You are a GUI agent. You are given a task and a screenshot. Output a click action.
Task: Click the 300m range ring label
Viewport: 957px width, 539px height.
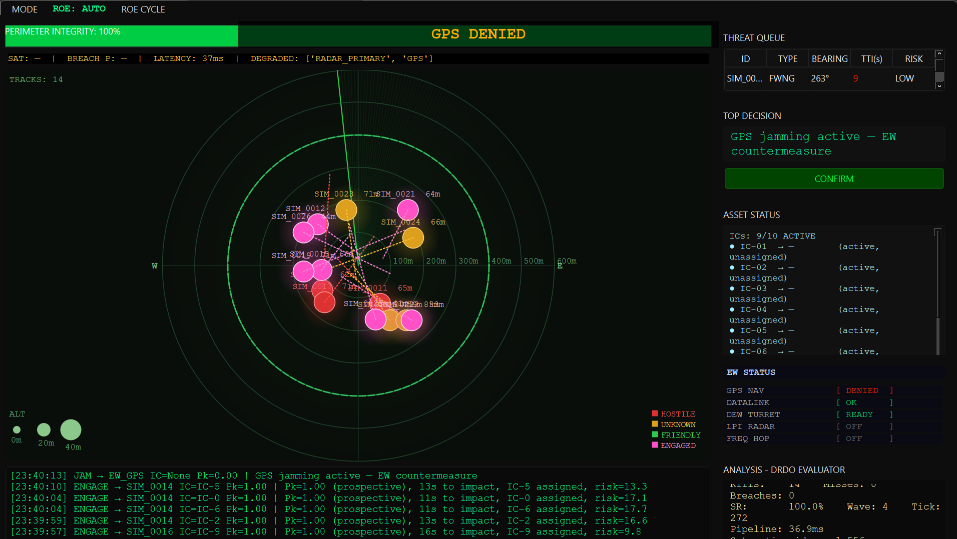pyautogui.click(x=468, y=261)
